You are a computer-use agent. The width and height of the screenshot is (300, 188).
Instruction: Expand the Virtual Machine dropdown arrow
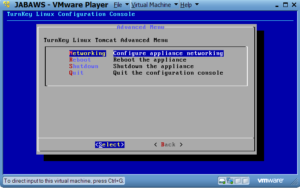tap(176, 5)
